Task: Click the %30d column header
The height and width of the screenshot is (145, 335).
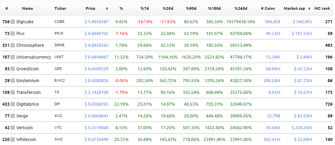Action: pyautogui.click(x=168, y=8)
